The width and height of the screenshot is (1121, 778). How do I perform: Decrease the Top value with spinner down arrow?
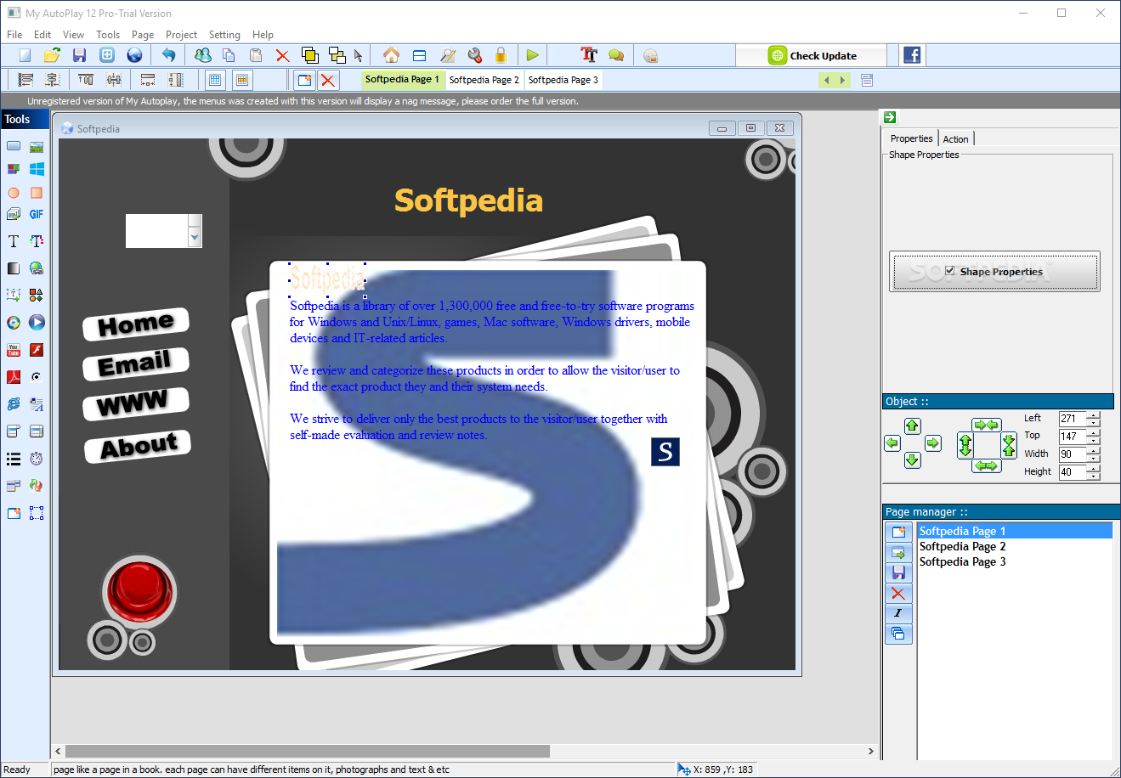point(1094,440)
